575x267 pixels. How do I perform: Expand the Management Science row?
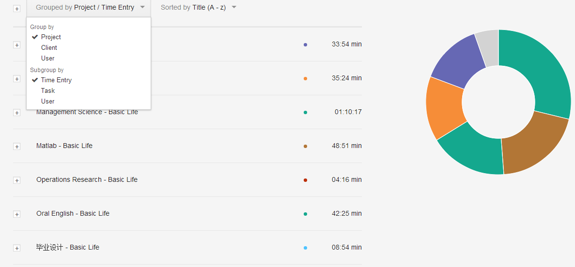17,113
